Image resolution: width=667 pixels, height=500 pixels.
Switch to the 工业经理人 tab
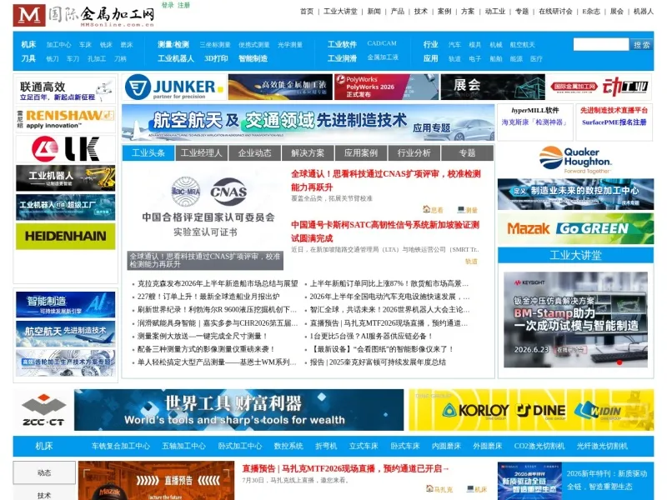pos(201,153)
